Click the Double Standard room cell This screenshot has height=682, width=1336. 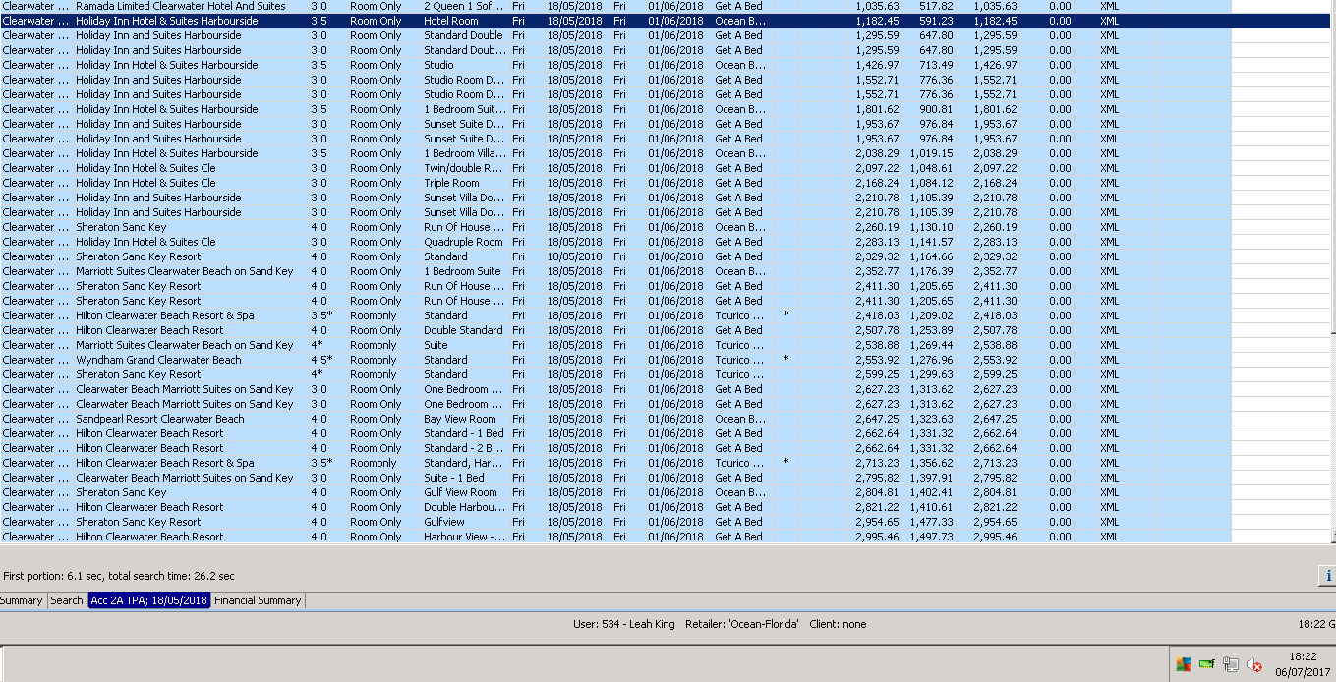click(464, 330)
